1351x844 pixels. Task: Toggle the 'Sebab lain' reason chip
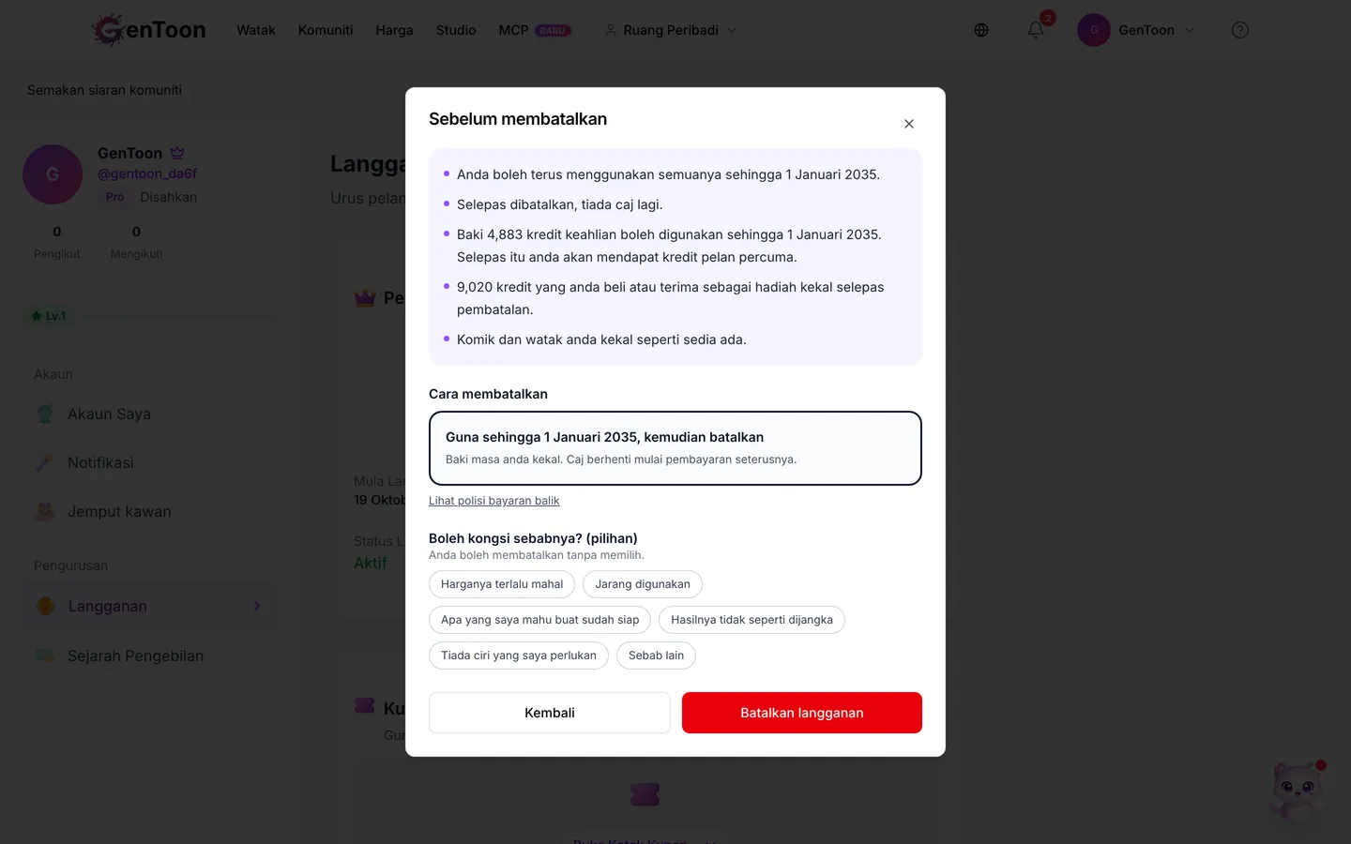tap(656, 656)
